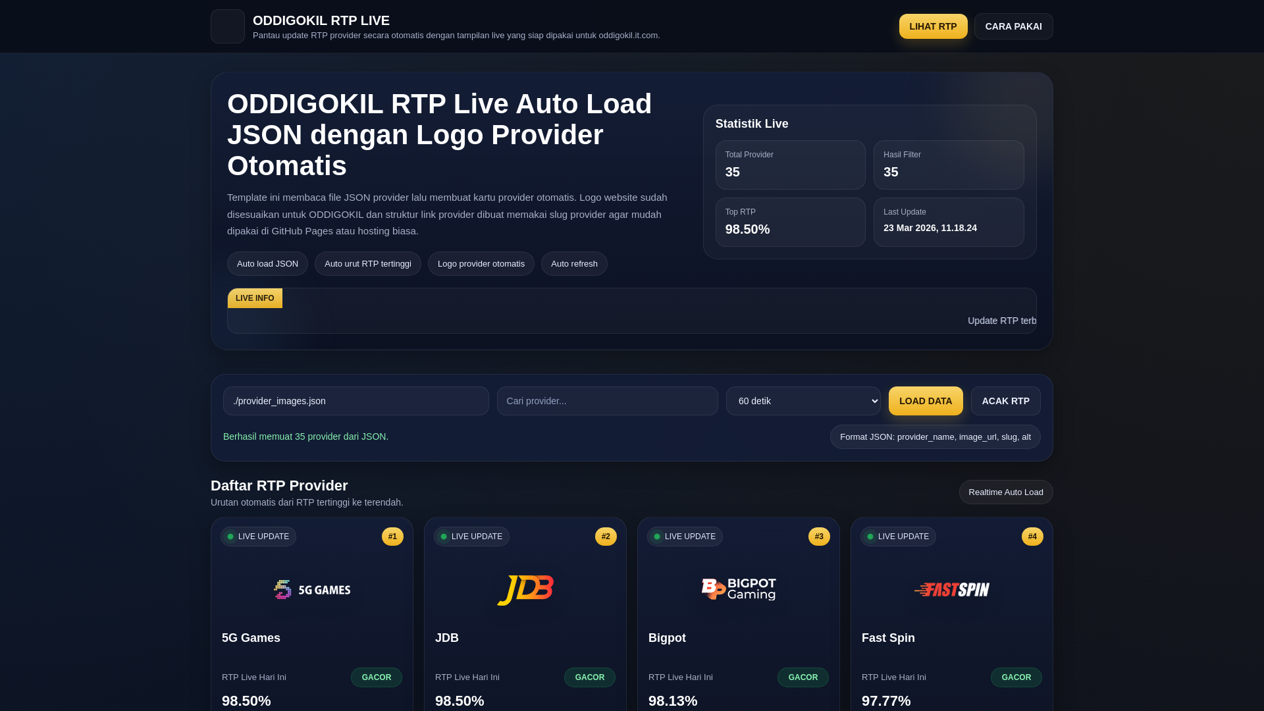Click the ODDIGOKIL RTP LIVE header title
The width and height of the screenshot is (1264, 711).
click(x=321, y=20)
